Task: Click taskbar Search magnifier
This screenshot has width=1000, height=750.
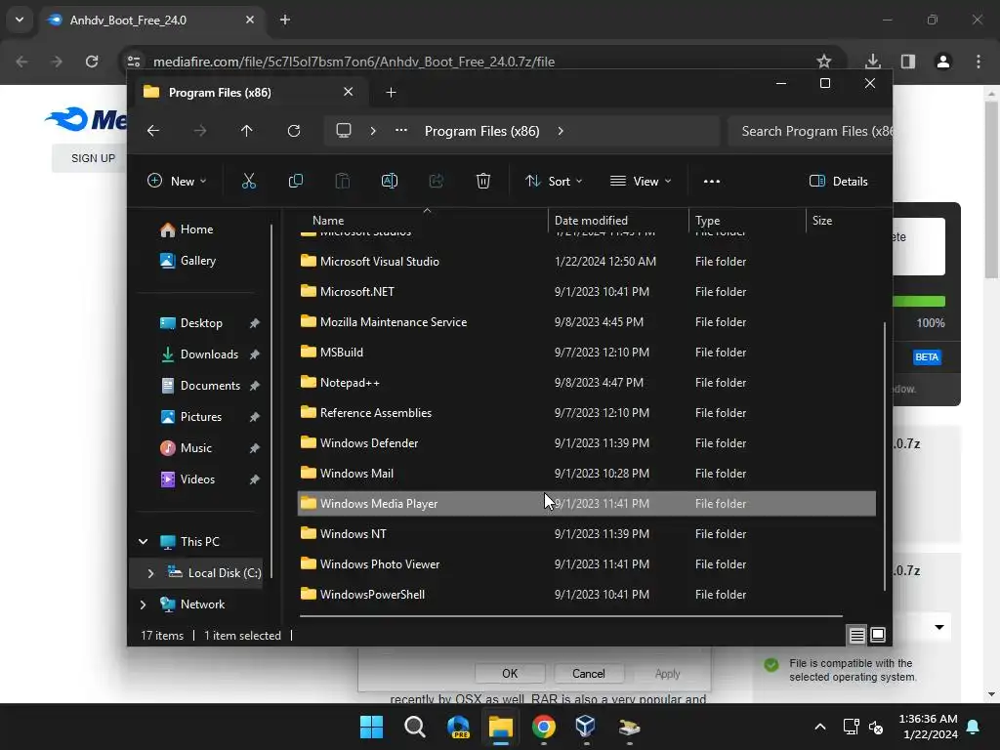Action: click(414, 727)
